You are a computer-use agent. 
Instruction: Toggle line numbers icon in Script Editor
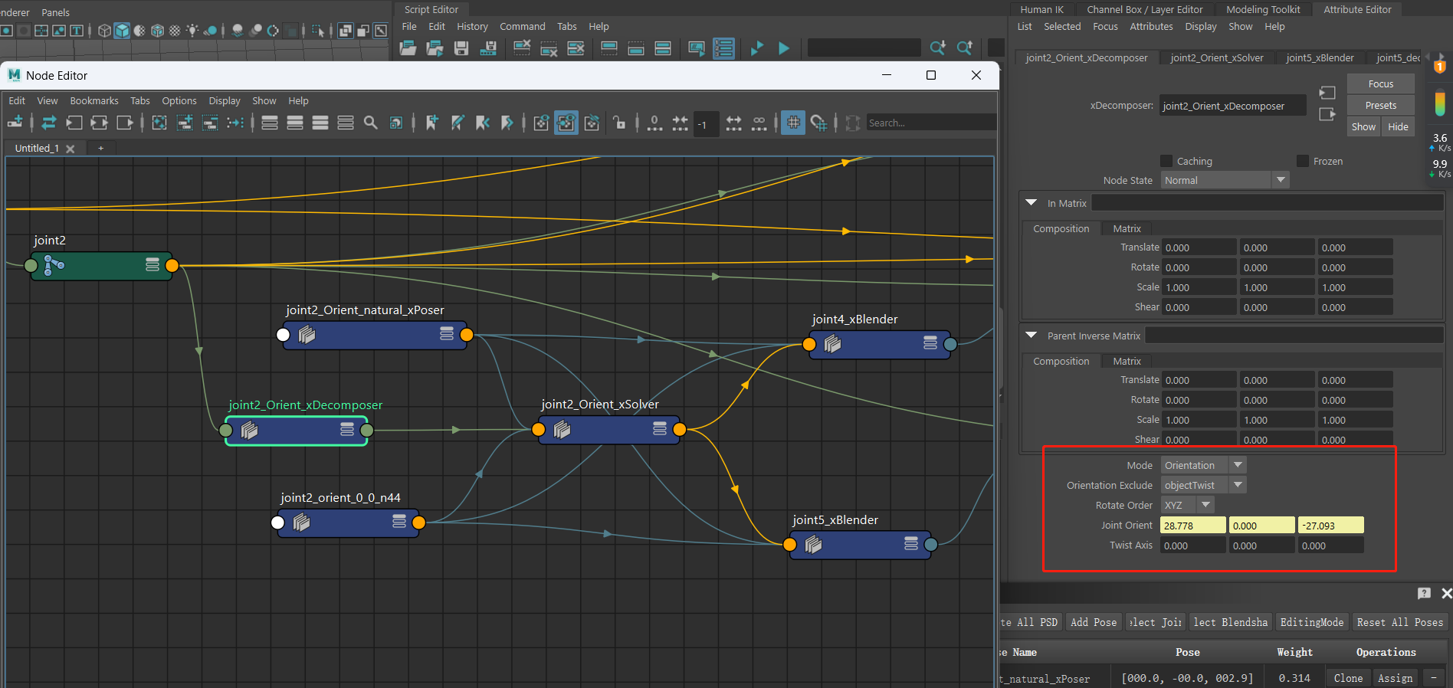point(723,48)
